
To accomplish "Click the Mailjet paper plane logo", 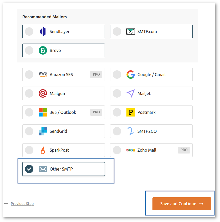I will pos(130,93).
